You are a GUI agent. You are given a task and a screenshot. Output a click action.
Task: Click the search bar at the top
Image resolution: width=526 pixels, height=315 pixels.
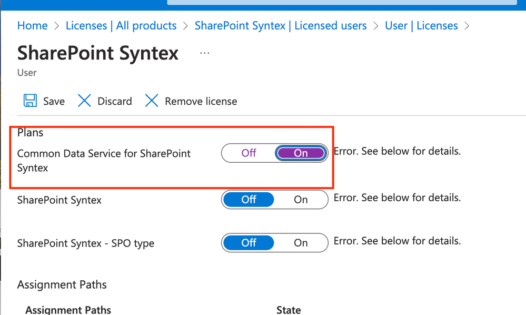(x=342, y=3)
